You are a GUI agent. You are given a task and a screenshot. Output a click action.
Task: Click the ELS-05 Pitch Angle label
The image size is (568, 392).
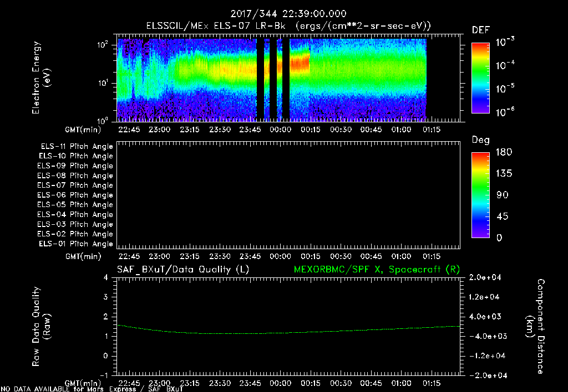[75, 205]
